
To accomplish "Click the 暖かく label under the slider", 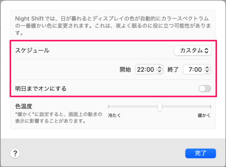I will pyautogui.click(x=204, y=115).
